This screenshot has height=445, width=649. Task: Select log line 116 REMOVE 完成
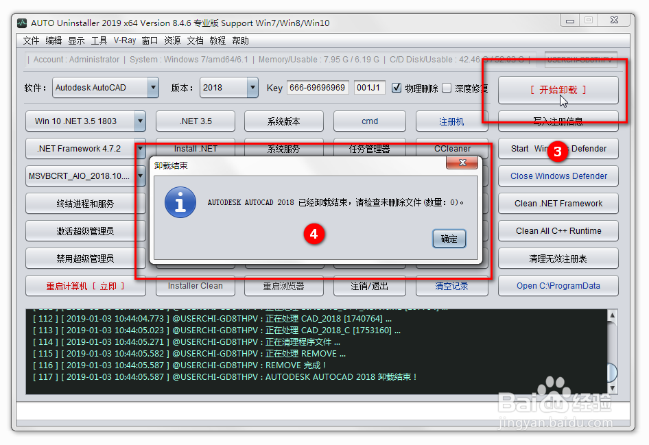coord(180,365)
